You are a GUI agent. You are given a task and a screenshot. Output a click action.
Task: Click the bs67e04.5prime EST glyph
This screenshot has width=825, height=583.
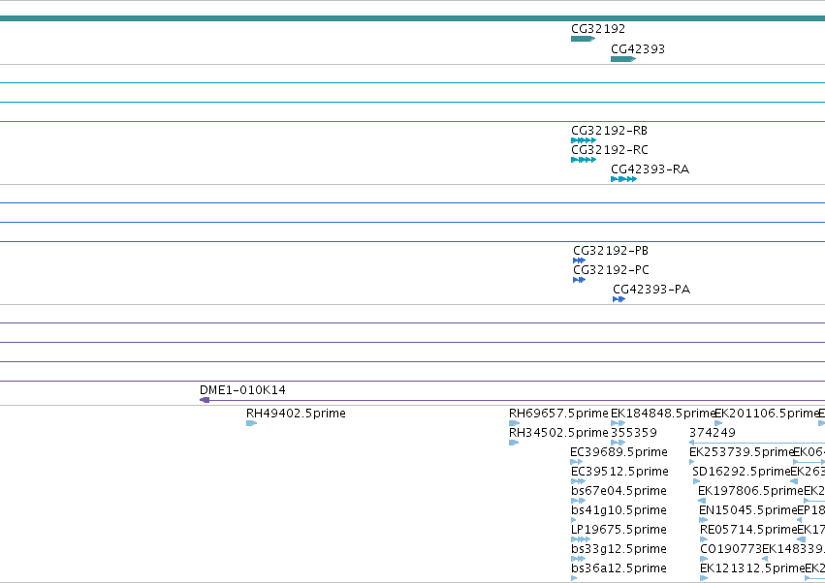point(578,501)
